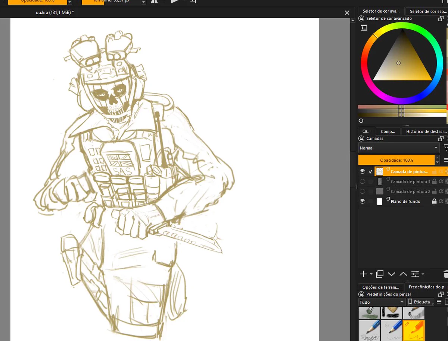Open the Etiqueta tag menu
Image resolution: width=448 pixels, height=341 pixels.
(x=420, y=302)
